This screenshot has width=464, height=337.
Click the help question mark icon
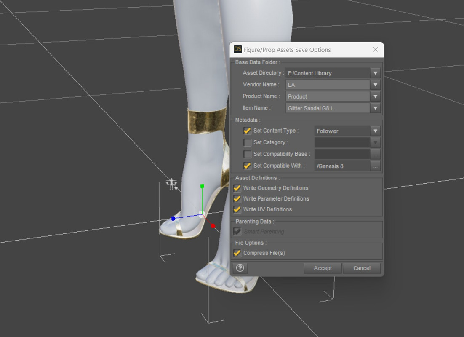click(240, 268)
